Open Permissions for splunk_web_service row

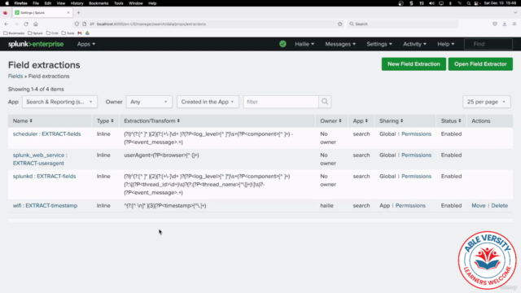416,155
